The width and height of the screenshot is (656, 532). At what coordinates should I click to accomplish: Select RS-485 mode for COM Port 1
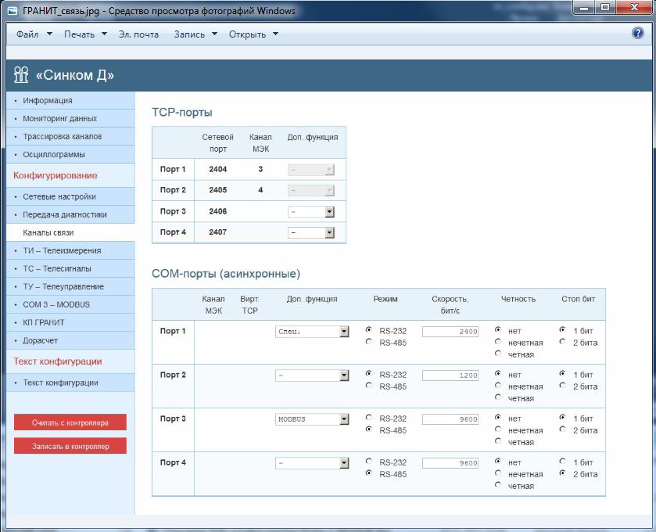coord(368,343)
